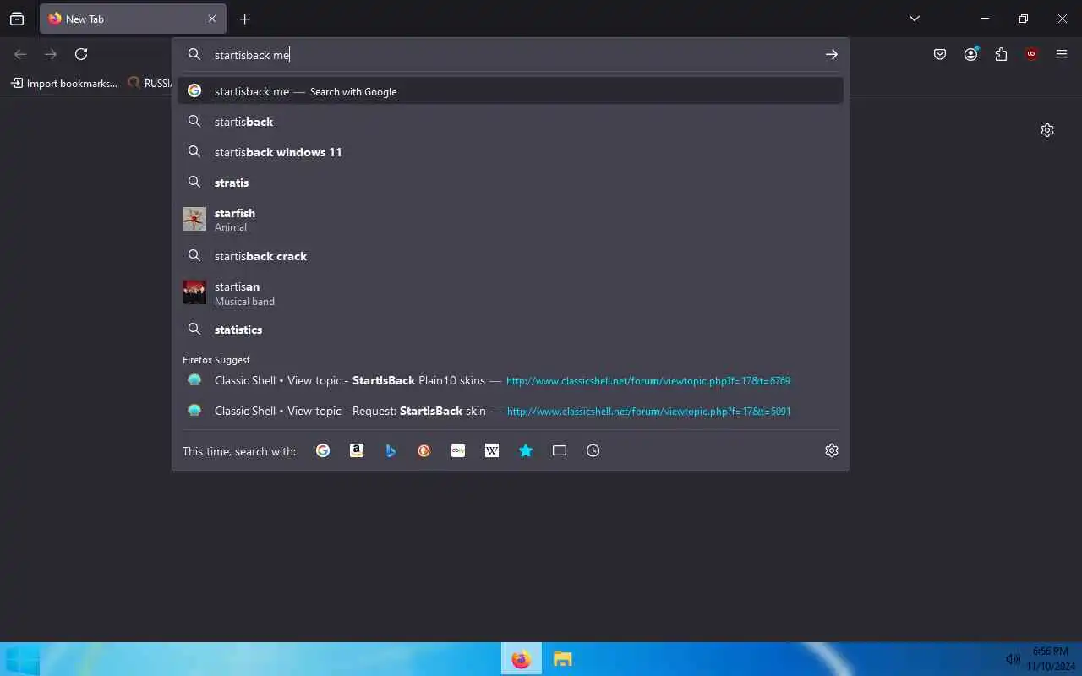Choose 'startisback crack' suggestion
The width and height of the screenshot is (1082, 676).
[511, 256]
